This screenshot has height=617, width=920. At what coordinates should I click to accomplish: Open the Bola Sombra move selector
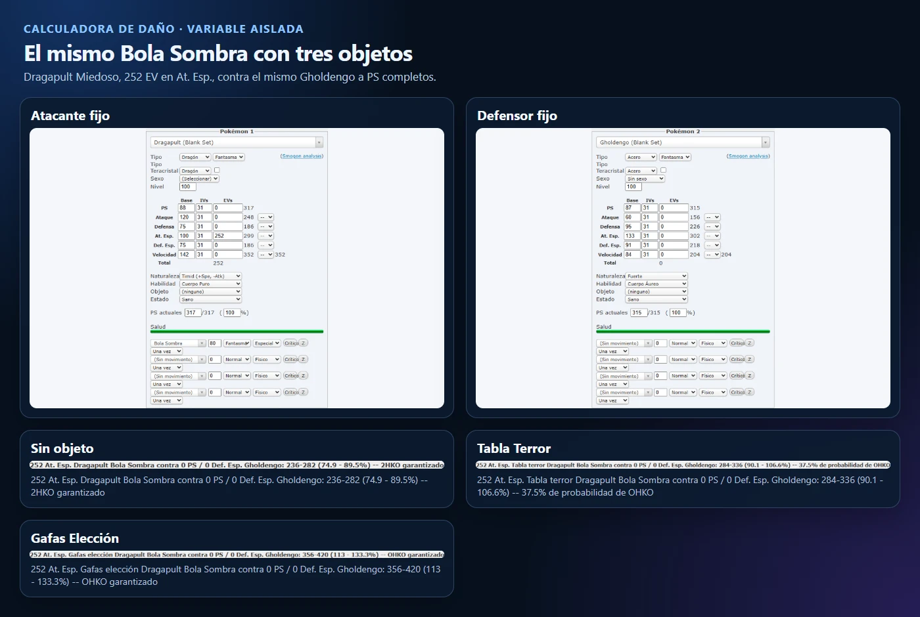click(179, 343)
